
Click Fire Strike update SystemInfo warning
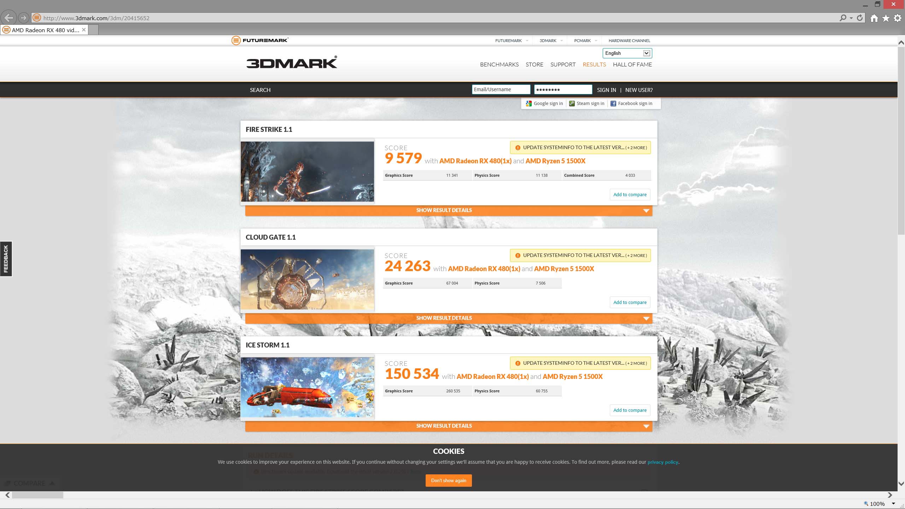[580, 148]
